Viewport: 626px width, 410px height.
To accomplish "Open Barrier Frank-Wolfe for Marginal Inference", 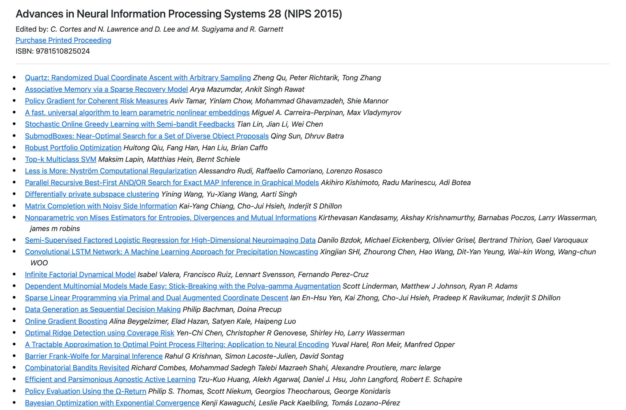I will [x=94, y=356].
